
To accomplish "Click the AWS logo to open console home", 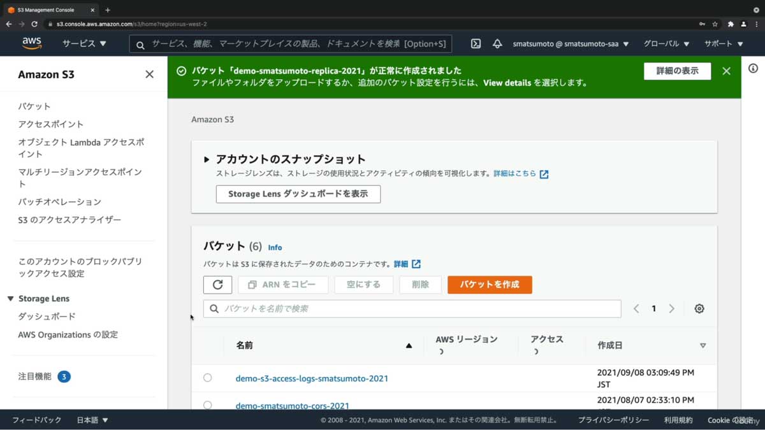I will [31, 43].
